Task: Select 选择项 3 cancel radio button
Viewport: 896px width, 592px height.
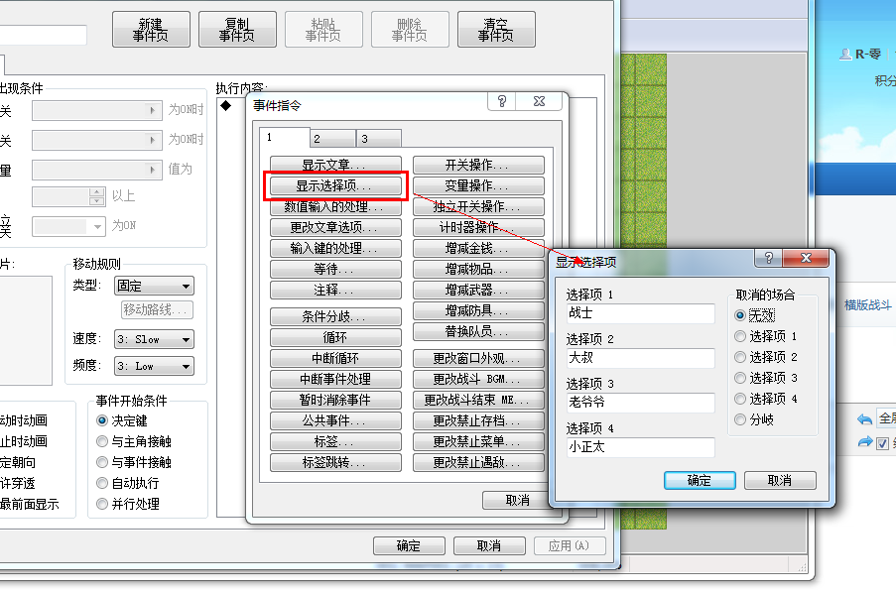Action: pos(766,378)
